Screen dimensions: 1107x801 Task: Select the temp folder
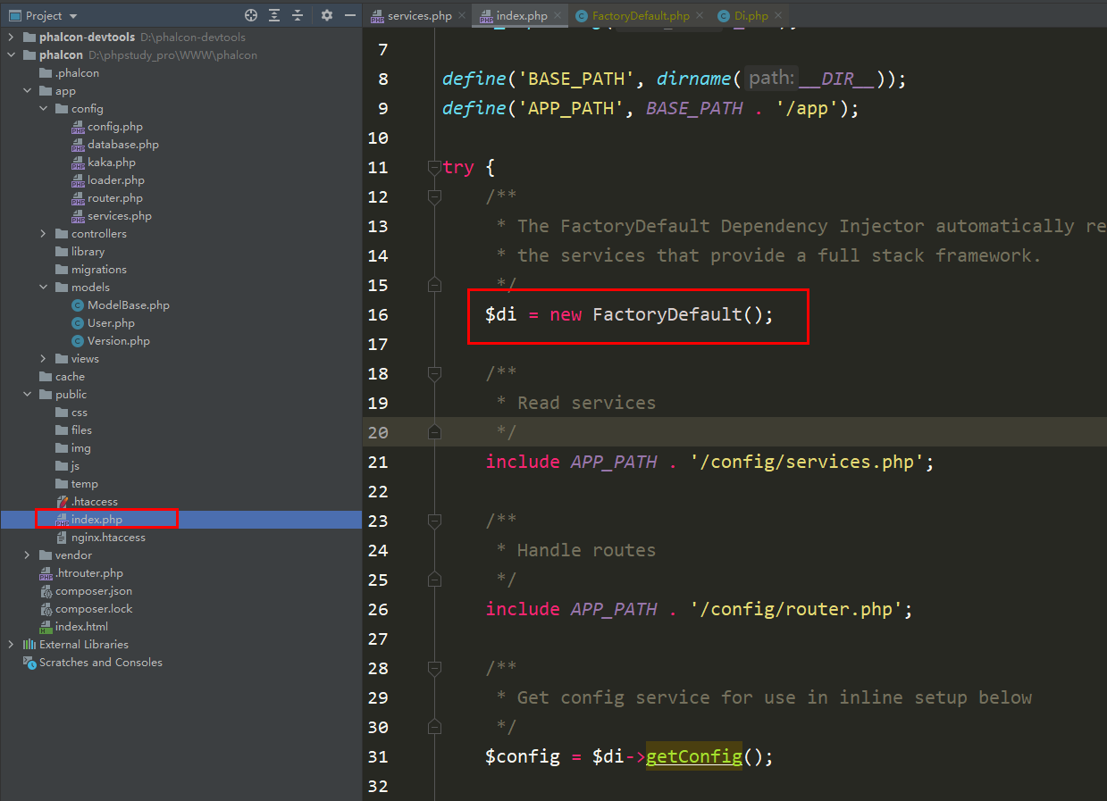[84, 484]
